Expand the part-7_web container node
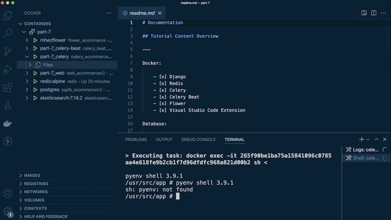 (27, 73)
